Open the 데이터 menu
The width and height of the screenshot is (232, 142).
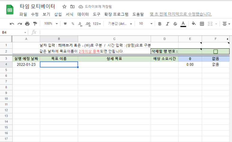83,14
